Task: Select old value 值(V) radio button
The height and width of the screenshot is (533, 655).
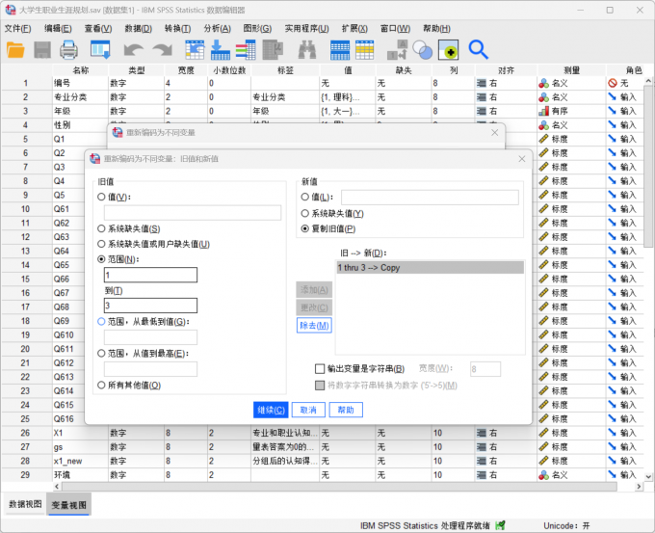Action: pyautogui.click(x=101, y=197)
